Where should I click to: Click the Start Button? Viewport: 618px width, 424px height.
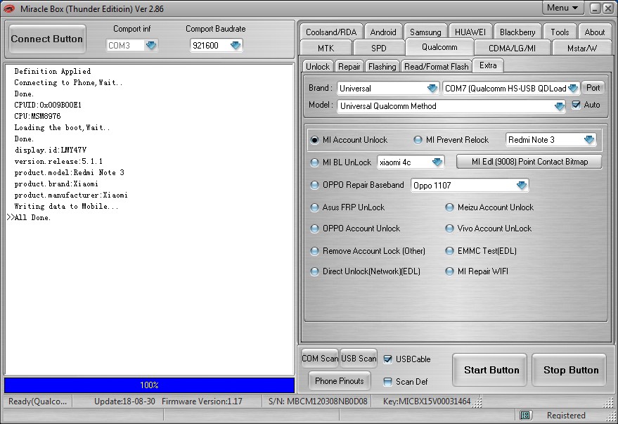[489, 370]
